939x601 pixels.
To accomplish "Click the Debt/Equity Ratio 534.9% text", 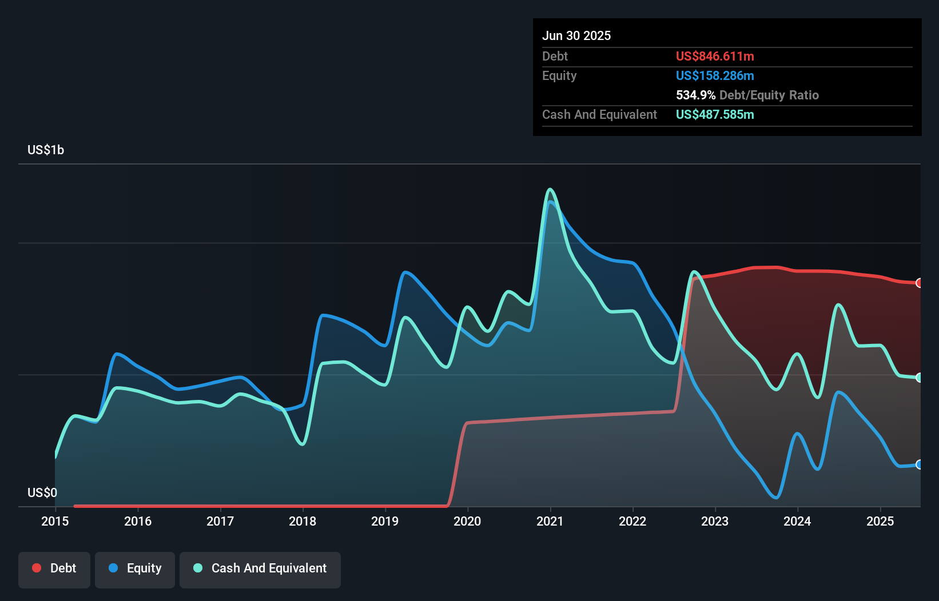I will click(747, 95).
